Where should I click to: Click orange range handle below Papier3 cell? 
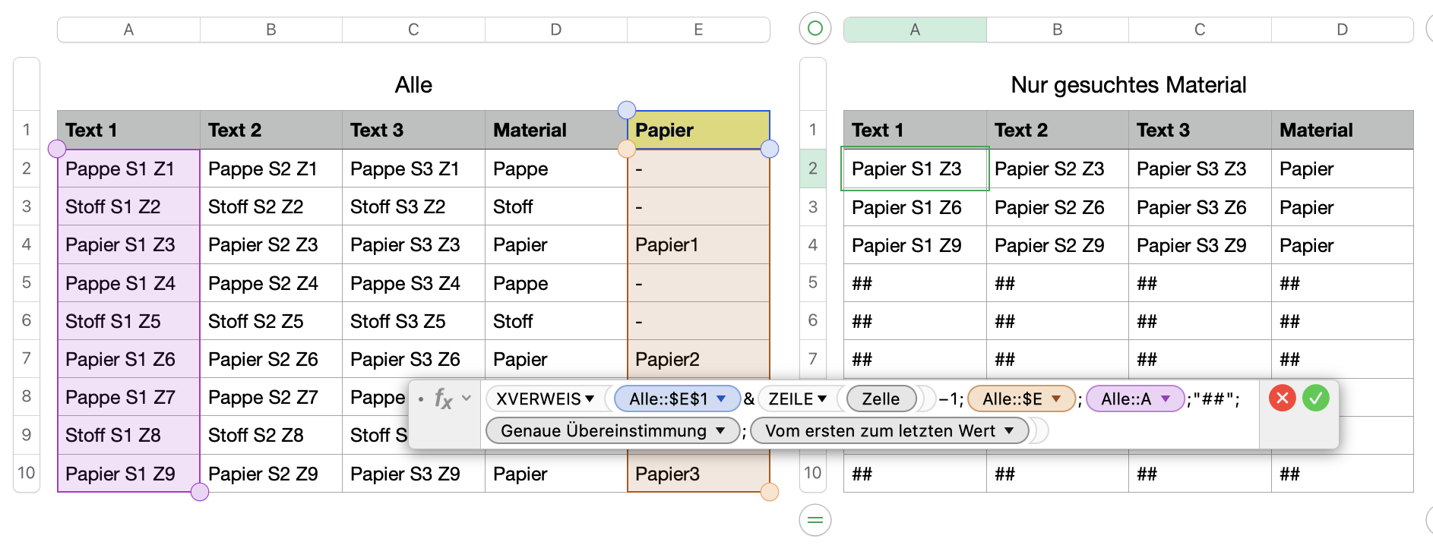[770, 492]
